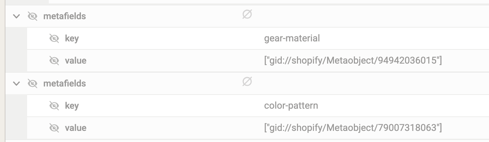Select the value label under gear-material
This screenshot has height=142, width=489.
click(x=76, y=61)
